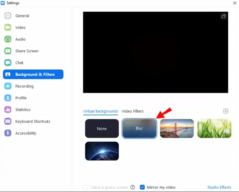Click the black video preview area
The height and width of the screenshot is (192, 239).
click(x=155, y=52)
